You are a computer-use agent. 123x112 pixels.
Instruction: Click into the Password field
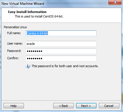(61, 51)
